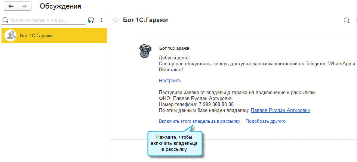Click the Бот 1С:Гаражи conversation header title

145,20
